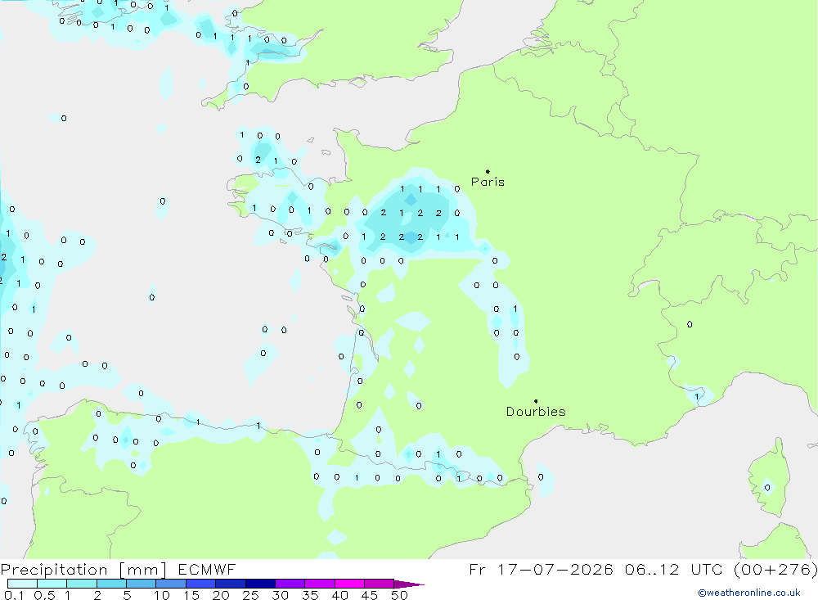Click the Paris location dot marker
Image resolution: width=818 pixels, height=600 pixels.
pos(488,171)
